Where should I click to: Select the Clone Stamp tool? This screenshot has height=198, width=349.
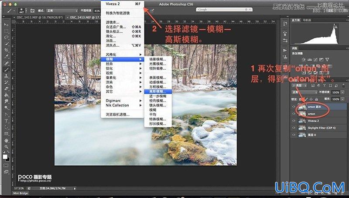(x=6, y=76)
